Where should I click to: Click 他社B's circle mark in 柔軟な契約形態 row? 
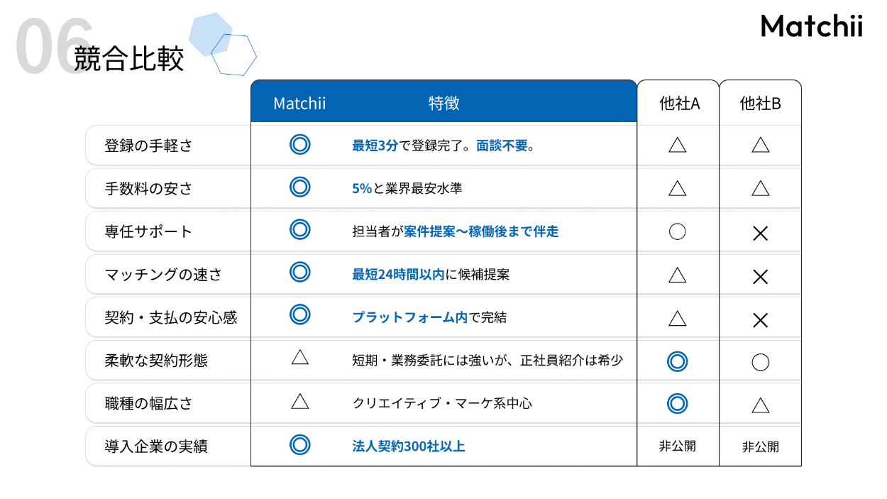(760, 362)
